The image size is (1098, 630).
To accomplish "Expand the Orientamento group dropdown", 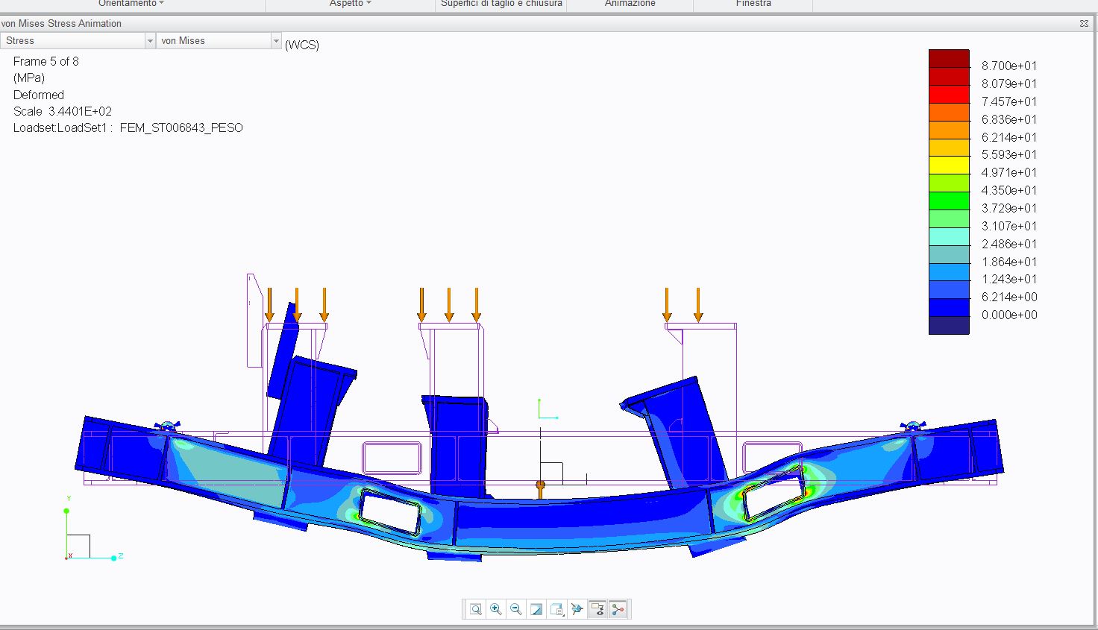I will pyautogui.click(x=131, y=4).
